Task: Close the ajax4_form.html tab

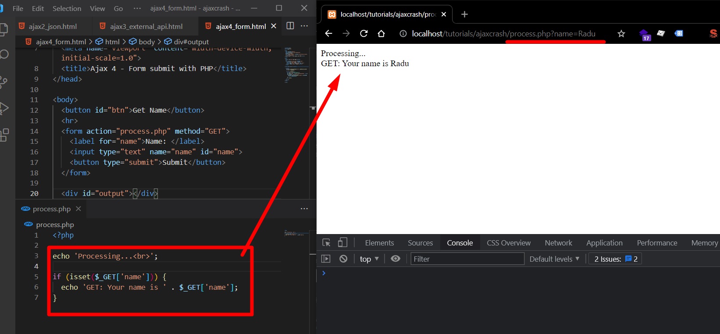Action: (274, 26)
